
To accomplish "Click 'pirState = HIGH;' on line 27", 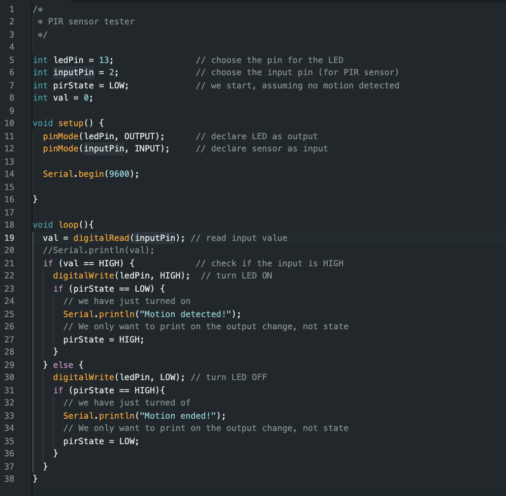I will click(x=104, y=340).
